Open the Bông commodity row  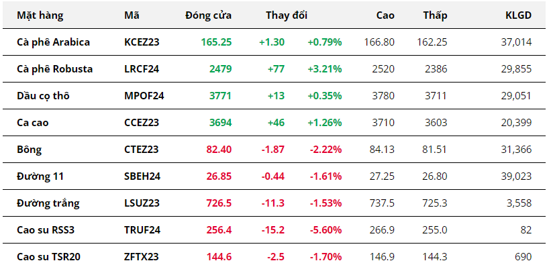point(274,150)
